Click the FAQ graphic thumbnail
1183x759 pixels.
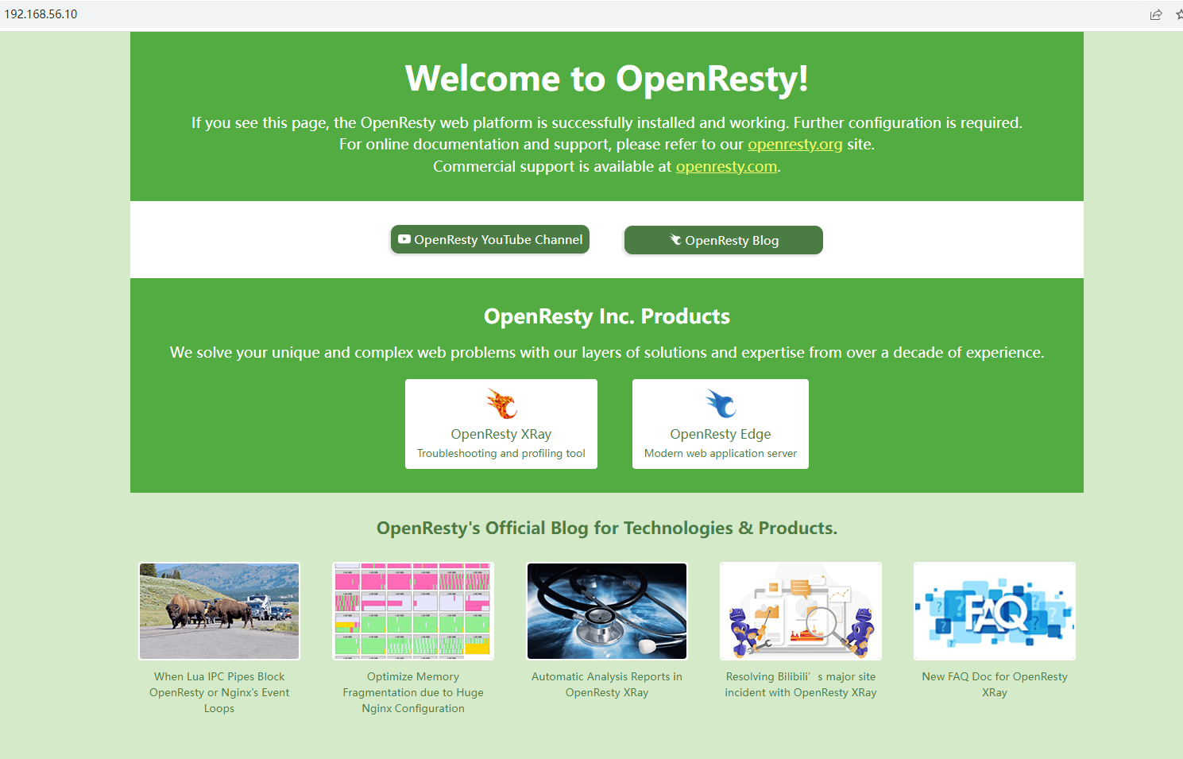pos(994,610)
